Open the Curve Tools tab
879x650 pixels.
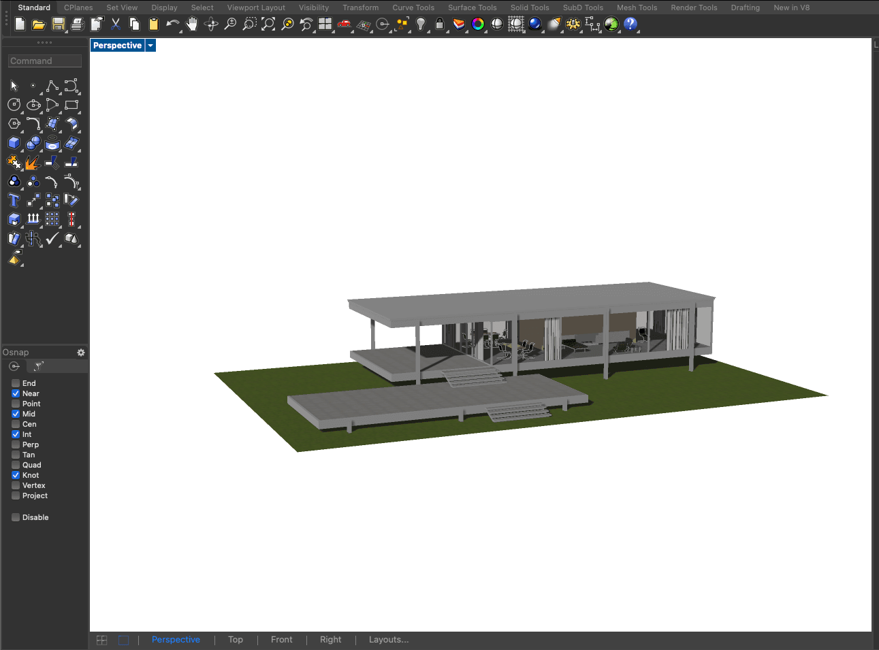coord(413,7)
